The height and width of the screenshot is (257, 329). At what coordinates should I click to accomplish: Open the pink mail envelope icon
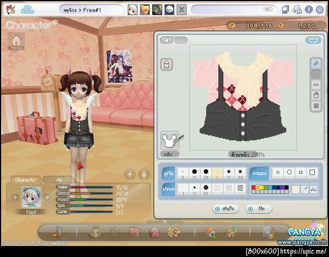155,232
